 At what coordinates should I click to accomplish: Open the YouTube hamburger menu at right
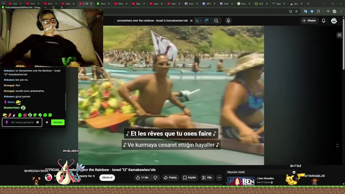point(340,35)
